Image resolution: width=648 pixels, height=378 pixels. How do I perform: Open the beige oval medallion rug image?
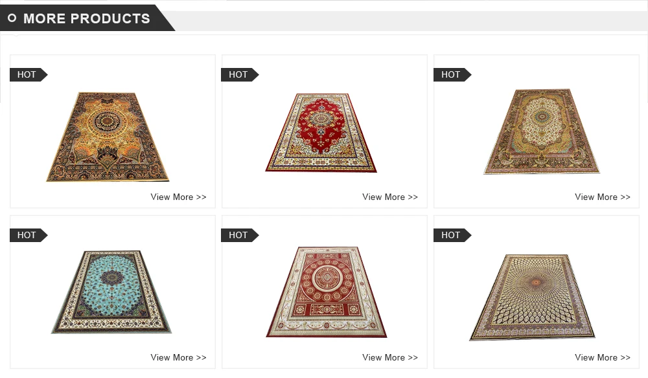pyautogui.click(x=541, y=131)
